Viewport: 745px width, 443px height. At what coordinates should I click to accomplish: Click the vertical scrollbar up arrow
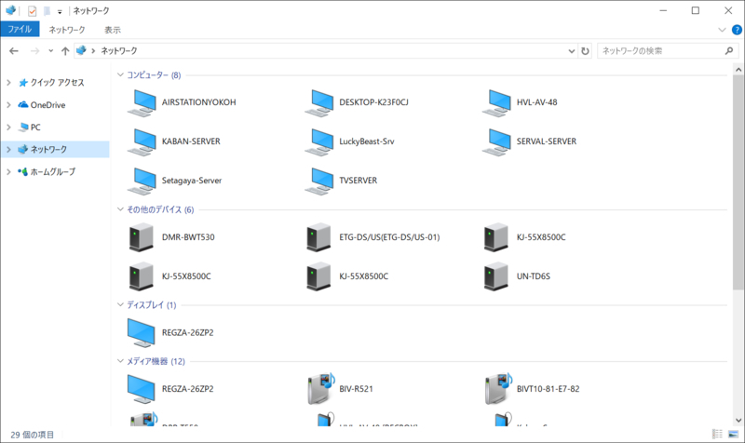[738, 69]
